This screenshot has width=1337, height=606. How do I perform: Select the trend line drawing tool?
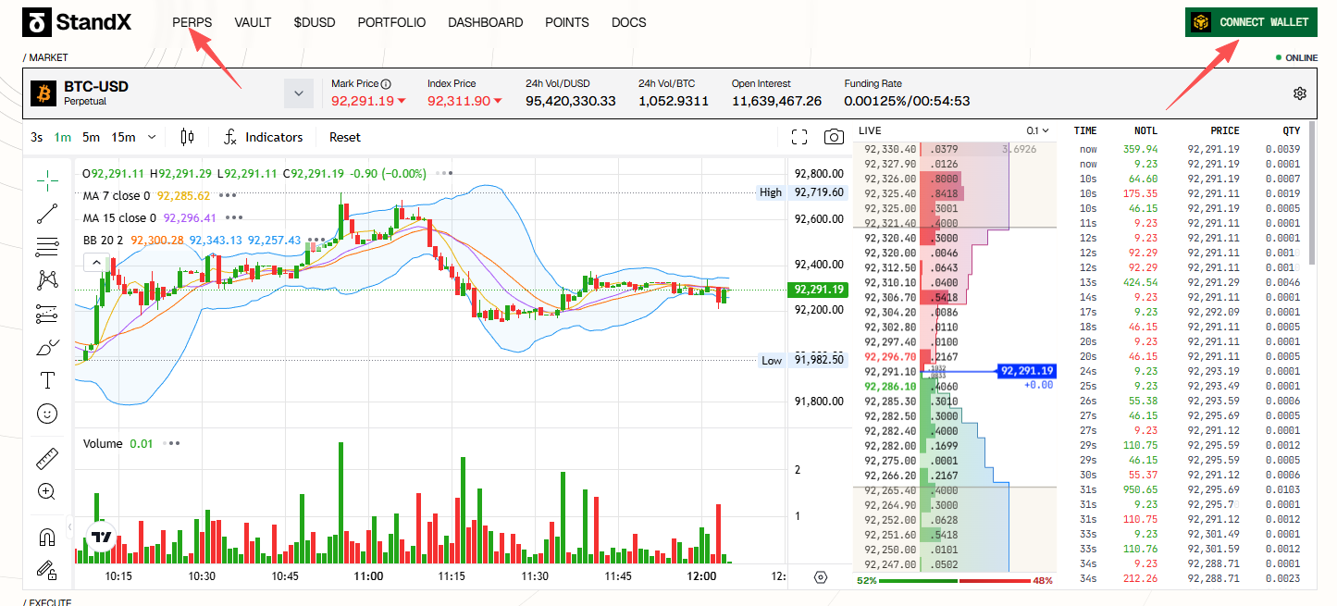point(47,214)
